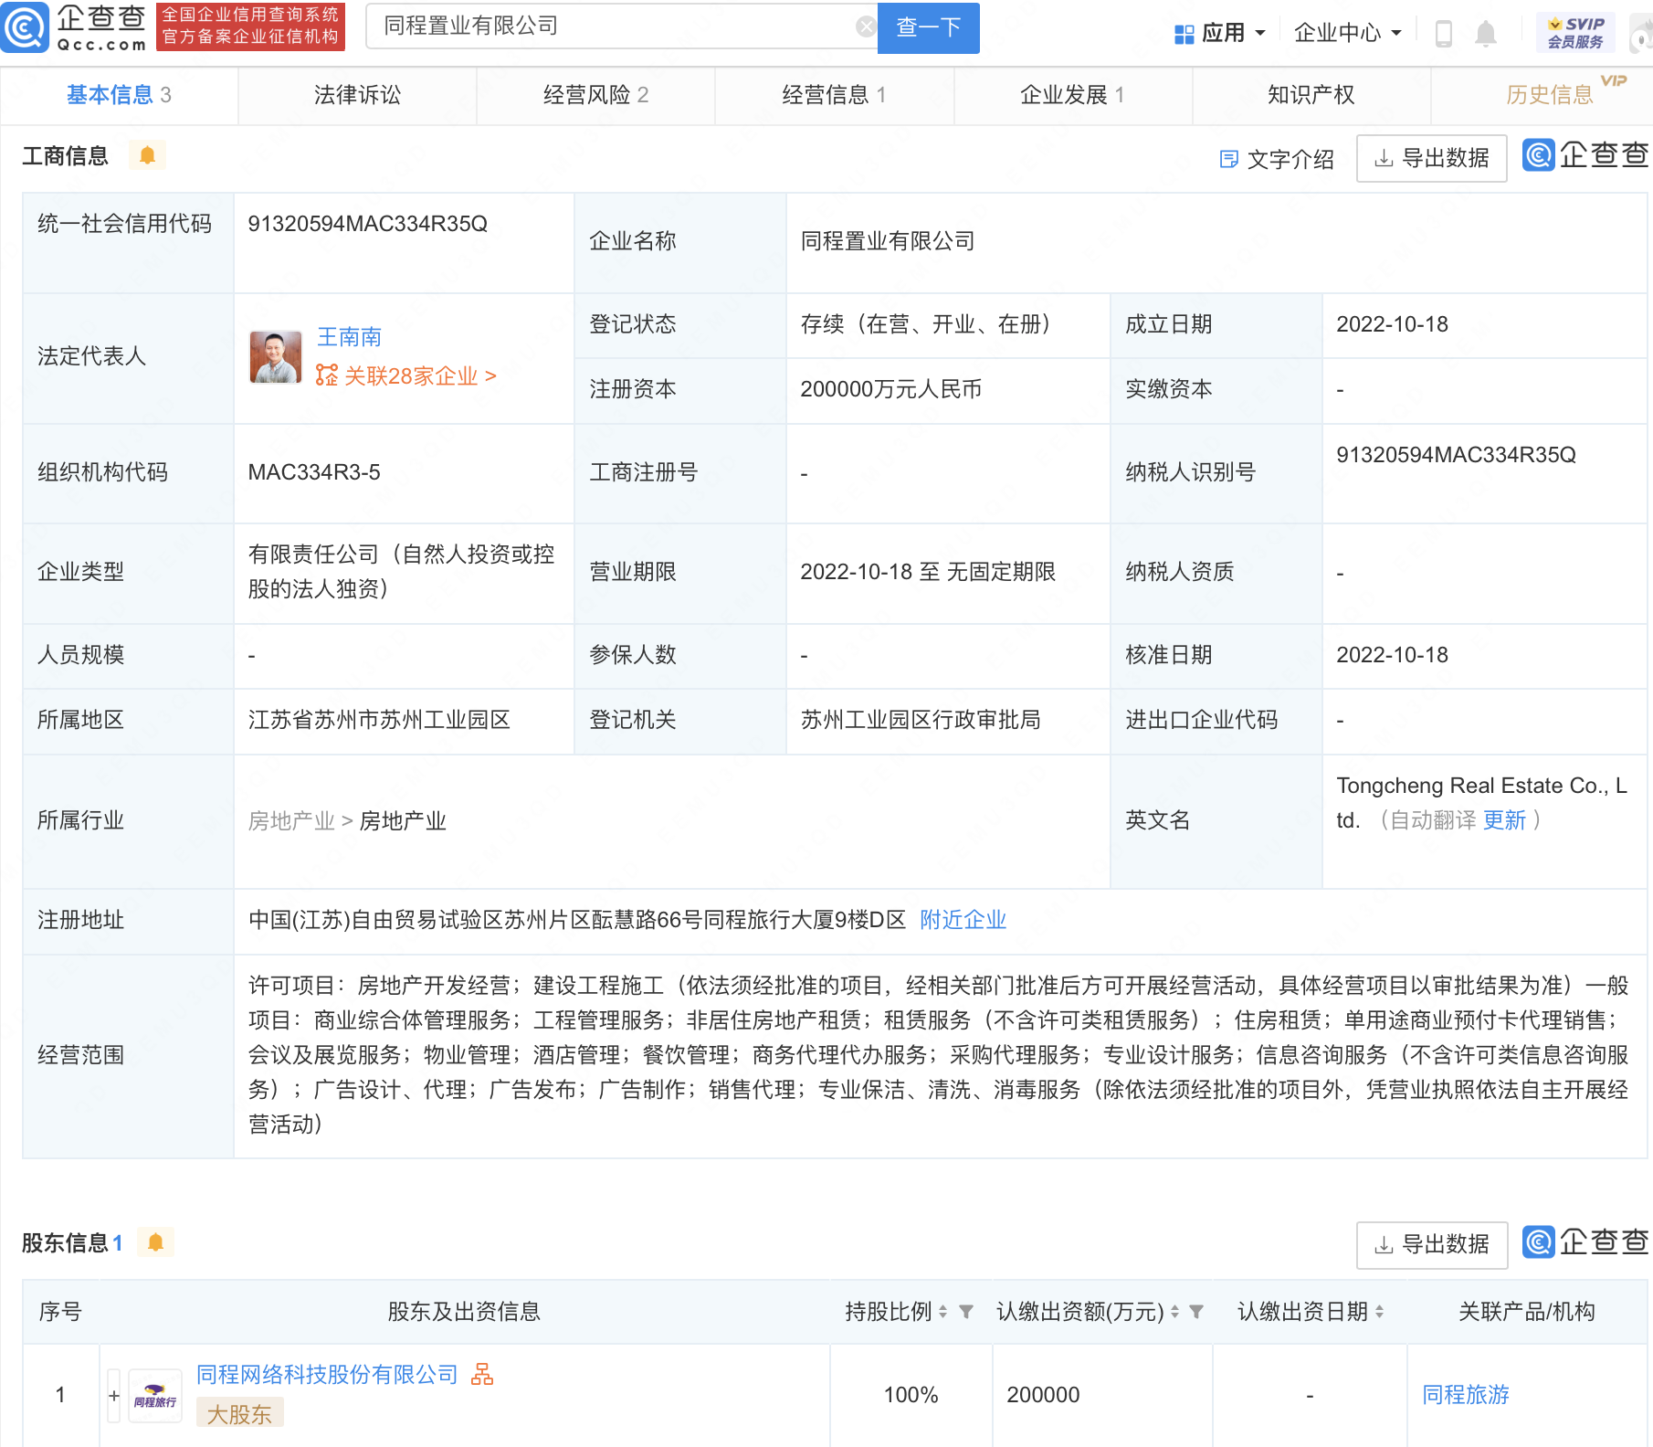The width and height of the screenshot is (1653, 1447).
Task: Switch to 基本信息 tab
Action: (119, 95)
